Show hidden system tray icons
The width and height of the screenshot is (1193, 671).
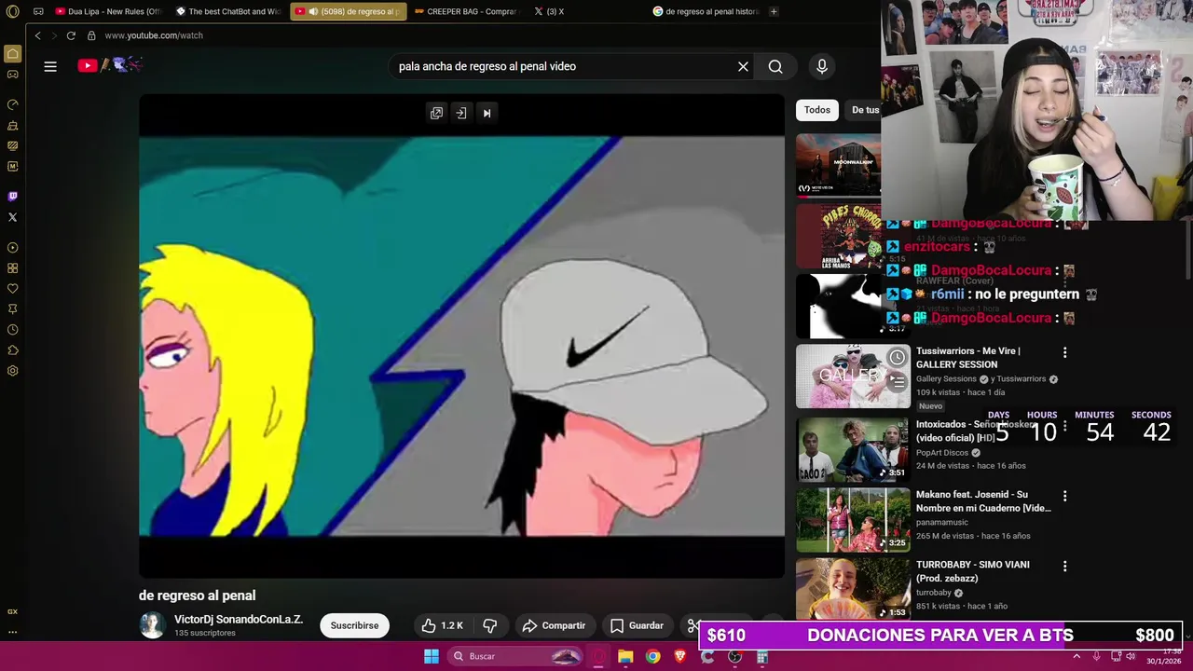pyautogui.click(x=1076, y=656)
